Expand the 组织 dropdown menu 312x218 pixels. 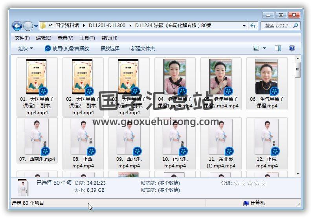click(x=25, y=48)
